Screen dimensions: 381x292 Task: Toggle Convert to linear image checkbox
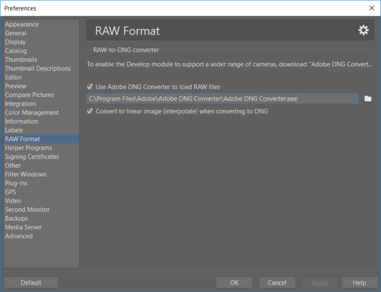click(90, 111)
